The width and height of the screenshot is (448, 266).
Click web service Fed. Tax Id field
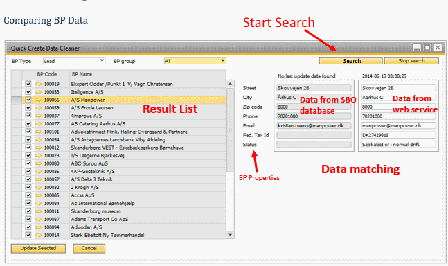399,135
